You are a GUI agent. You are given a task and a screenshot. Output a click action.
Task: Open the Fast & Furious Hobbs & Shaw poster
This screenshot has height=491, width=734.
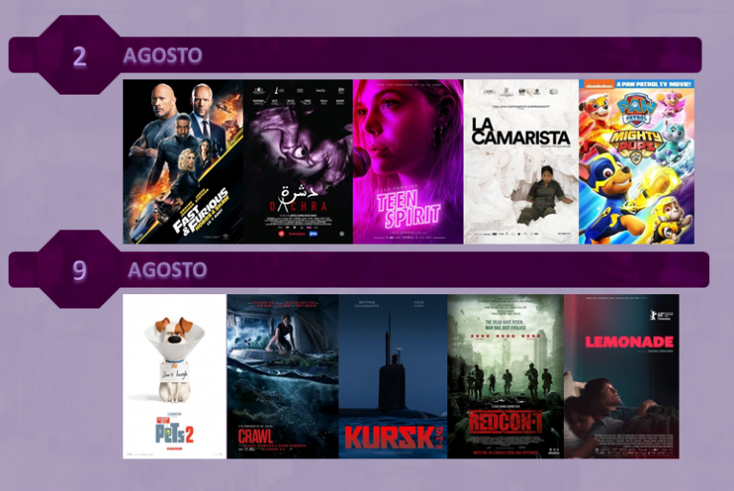[x=183, y=161]
